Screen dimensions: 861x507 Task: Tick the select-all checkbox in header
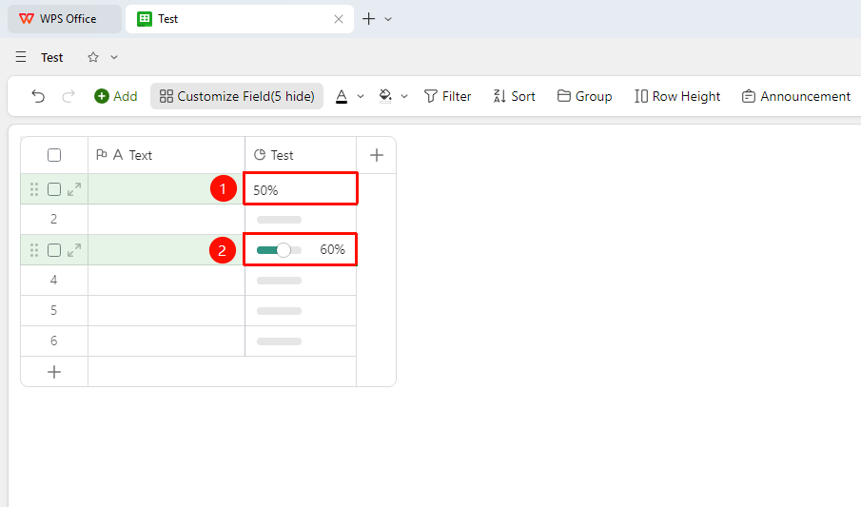(x=54, y=155)
